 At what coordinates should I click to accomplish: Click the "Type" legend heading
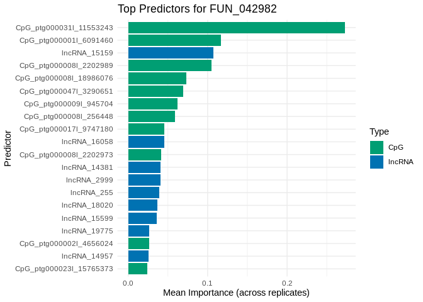pos(379,131)
